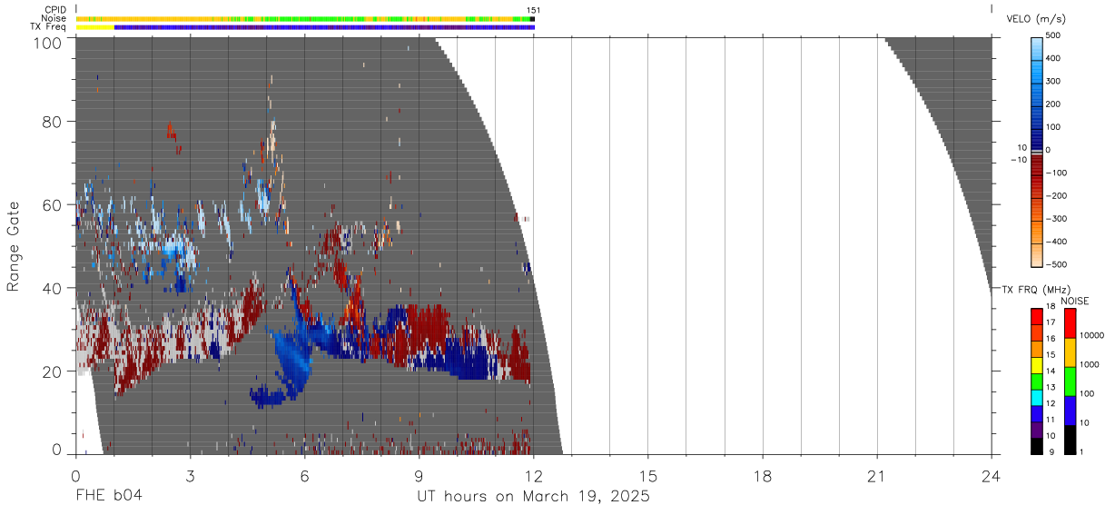Click the 16 tick on TX frequency legend
Image resolution: width=1115 pixels, height=515 pixels.
click(x=1050, y=339)
